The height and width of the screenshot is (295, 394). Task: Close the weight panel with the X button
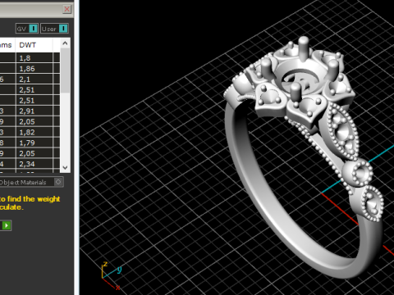pos(66,9)
